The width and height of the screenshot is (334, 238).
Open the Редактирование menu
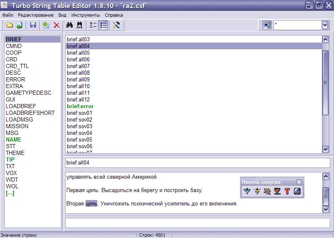[35, 15]
